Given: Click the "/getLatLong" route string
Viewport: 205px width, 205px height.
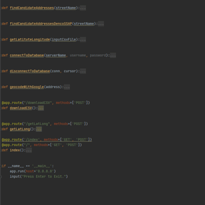Looking at the screenshot, I should coord(37,124).
